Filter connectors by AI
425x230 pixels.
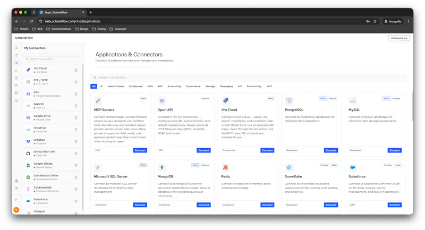pos(101,87)
